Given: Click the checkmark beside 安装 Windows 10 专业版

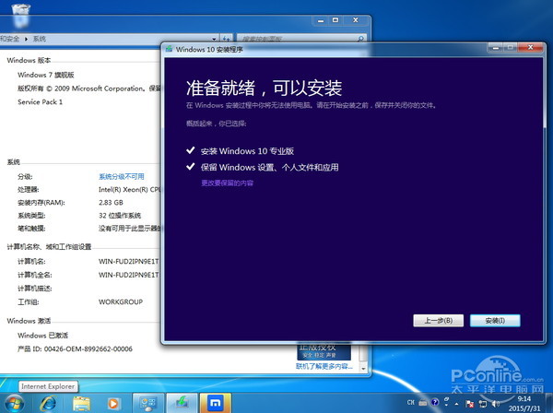Looking at the screenshot, I should 190,149.
